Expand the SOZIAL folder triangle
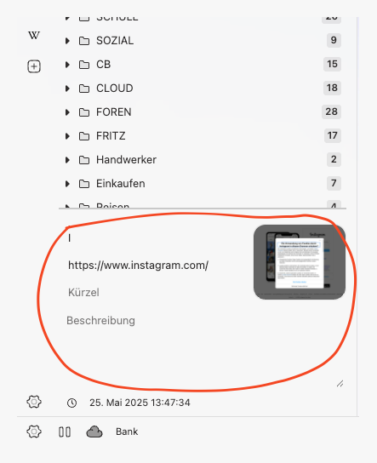This screenshot has width=377, height=463. pos(67,41)
